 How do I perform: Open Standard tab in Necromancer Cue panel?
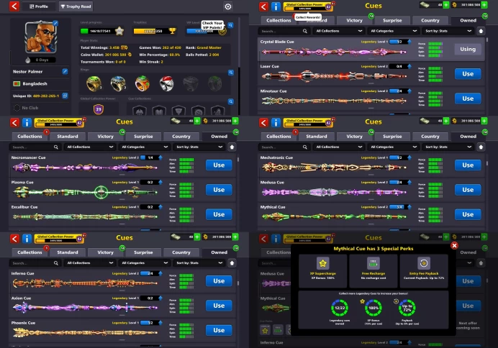[68, 137]
